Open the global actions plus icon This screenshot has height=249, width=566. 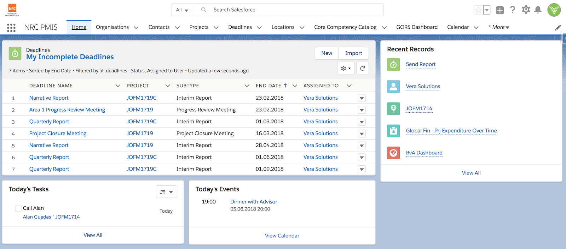click(x=500, y=10)
